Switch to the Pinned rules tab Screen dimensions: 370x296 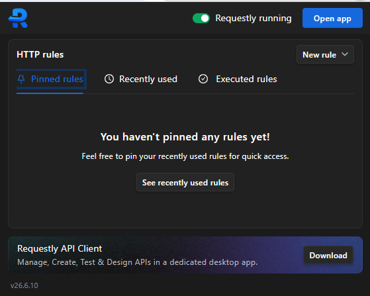tap(50, 79)
